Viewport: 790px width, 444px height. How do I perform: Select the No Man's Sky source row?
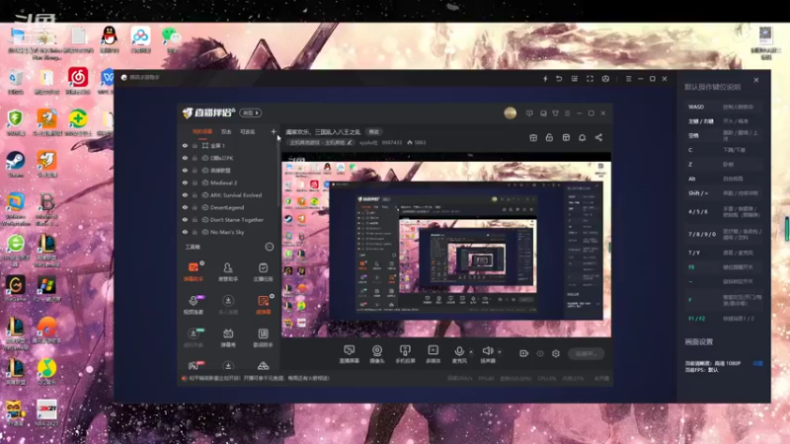(x=229, y=232)
